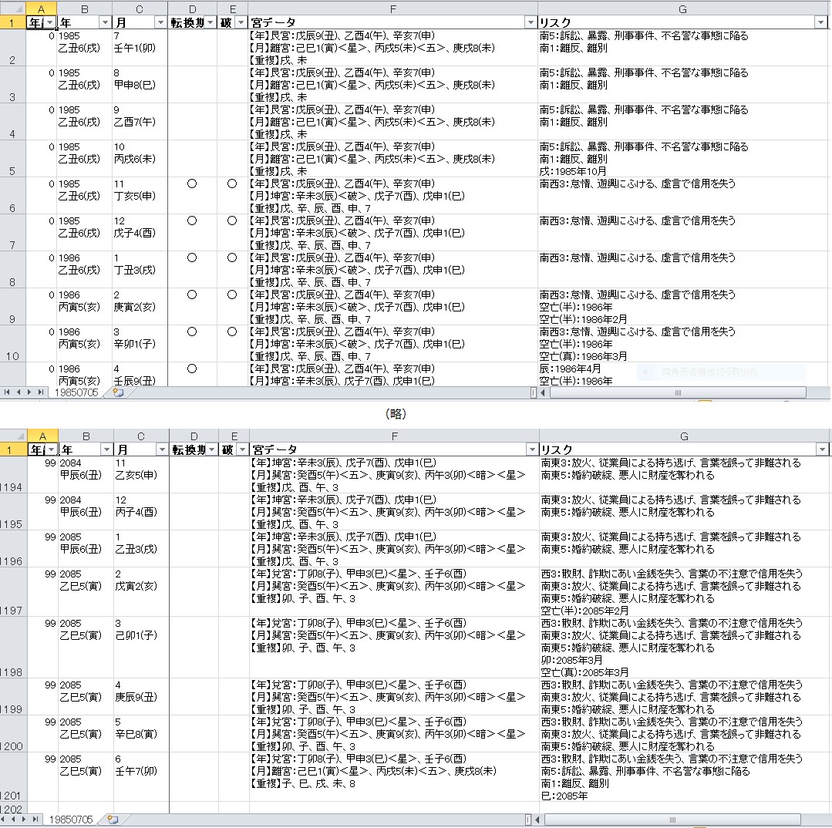Select row 6 header in upper sheet
832x828 pixels.
(13, 196)
